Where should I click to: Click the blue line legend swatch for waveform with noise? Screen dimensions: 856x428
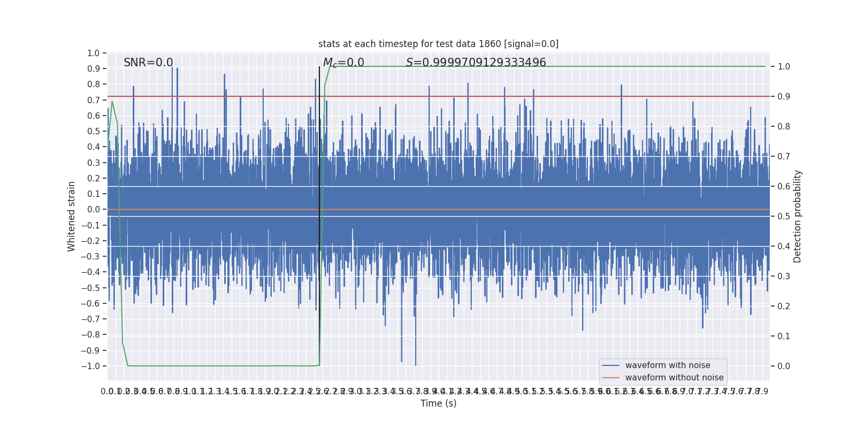610,365
